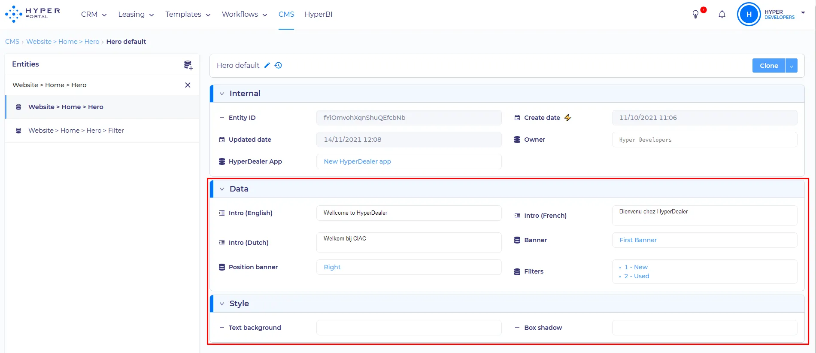This screenshot has width=816, height=353.
Task: Open the HyperBI tab
Action: (319, 15)
